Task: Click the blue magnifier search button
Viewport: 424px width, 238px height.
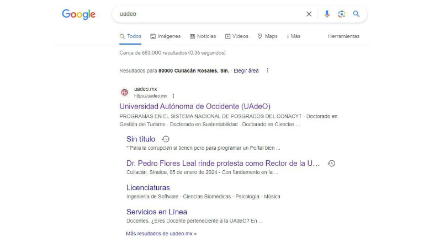Action: pos(357,14)
